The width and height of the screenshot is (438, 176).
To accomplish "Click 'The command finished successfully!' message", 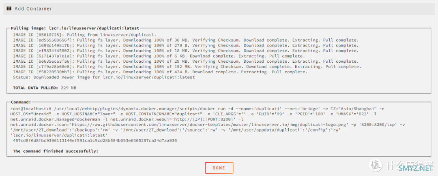I will click(56, 151).
